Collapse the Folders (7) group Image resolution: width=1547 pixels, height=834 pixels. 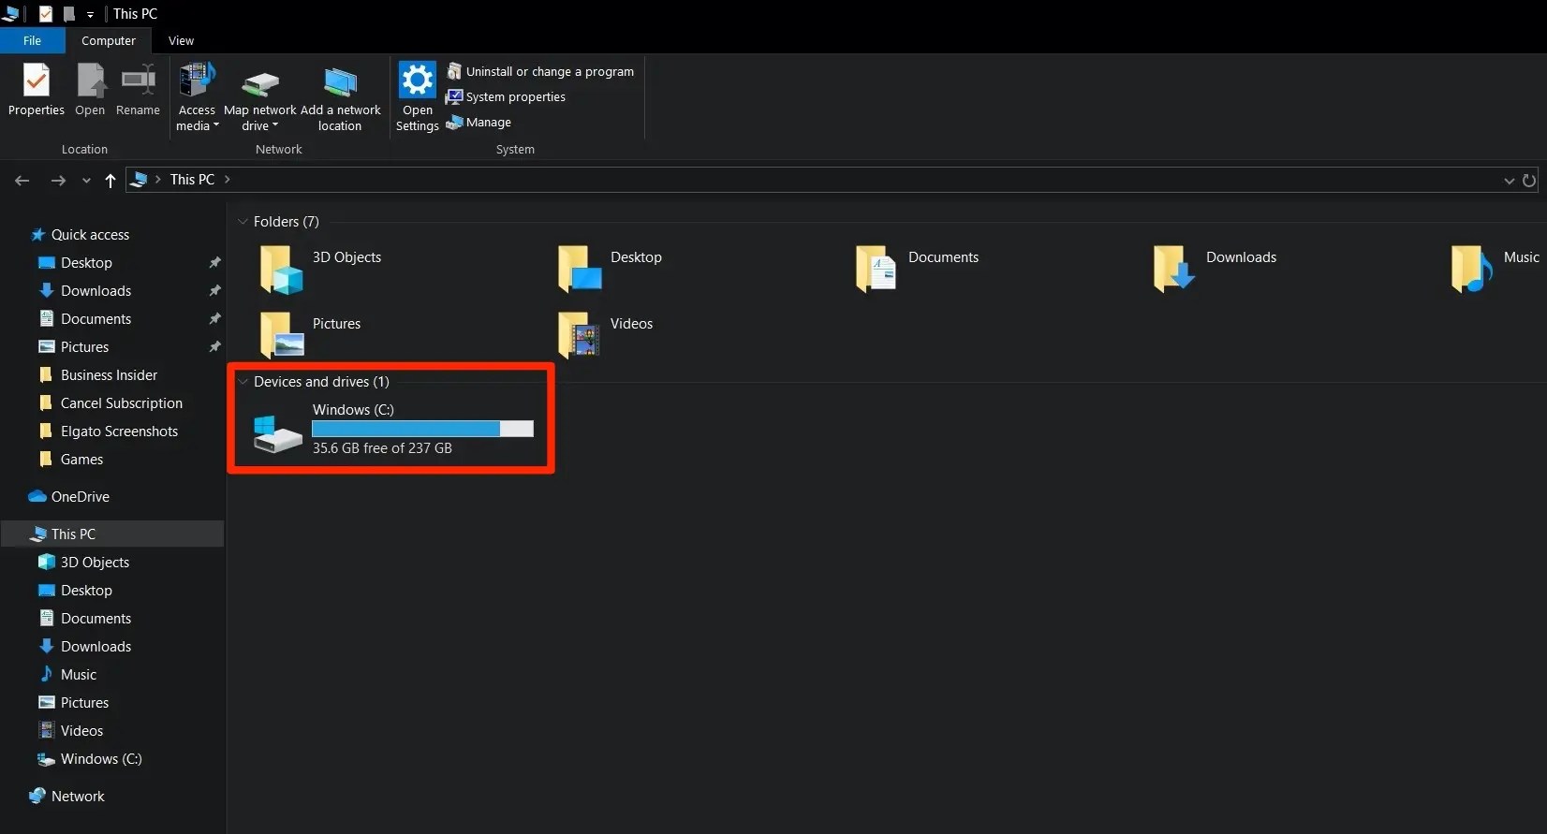(243, 222)
